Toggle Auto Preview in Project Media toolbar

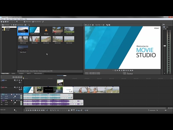click(x=19, y=25)
